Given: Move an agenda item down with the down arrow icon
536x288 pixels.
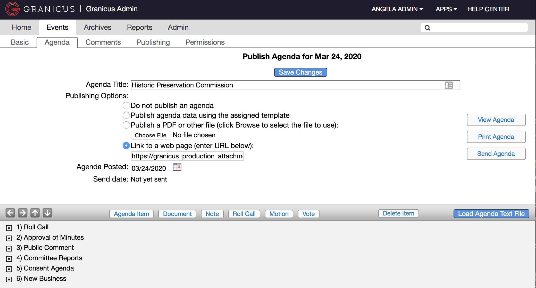Looking at the screenshot, I should 47,213.
